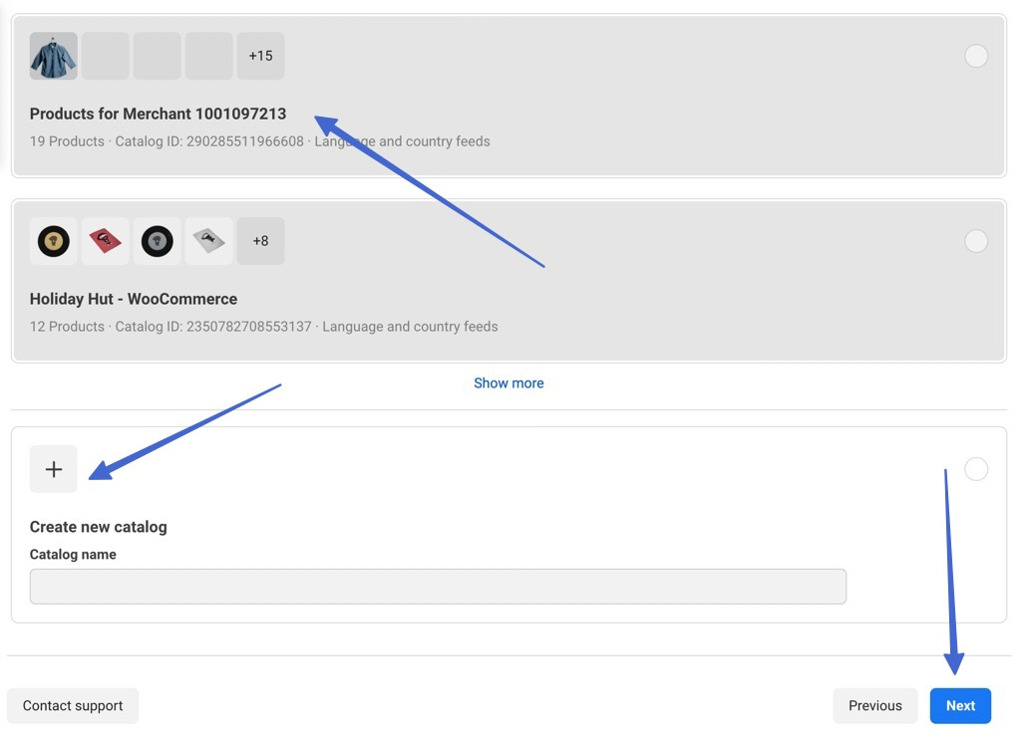Click the Holiday Hut - WooCommerce catalog title
Screen dimensions: 1028x744
coord(134,299)
